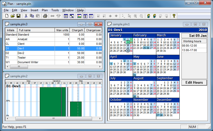Open the Plan menu

45,10
